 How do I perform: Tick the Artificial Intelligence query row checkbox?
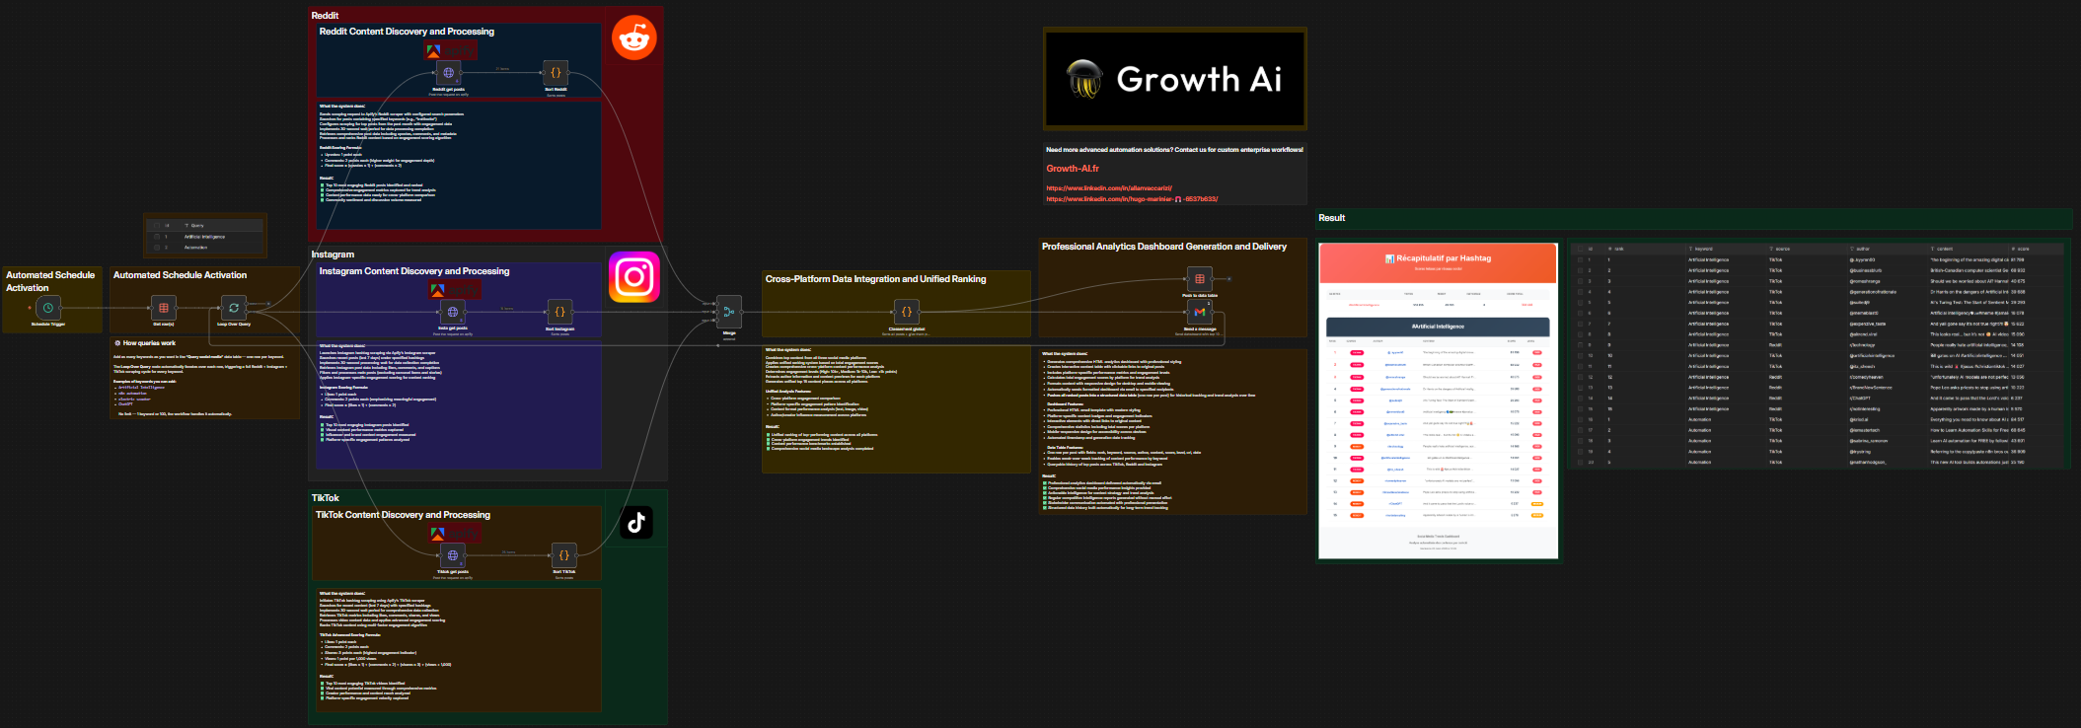click(x=156, y=237)
